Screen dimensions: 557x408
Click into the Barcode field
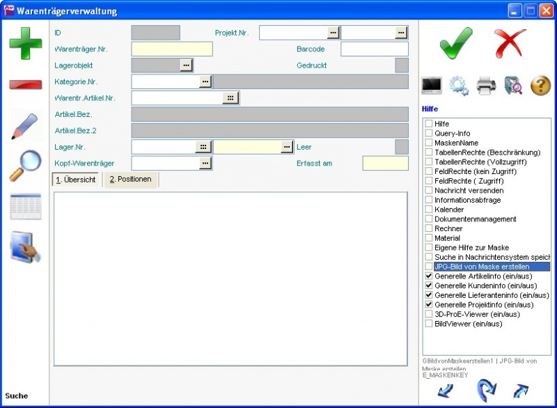374,49
